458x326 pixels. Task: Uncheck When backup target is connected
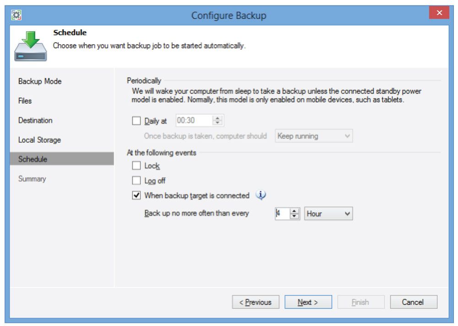[136, 196]
